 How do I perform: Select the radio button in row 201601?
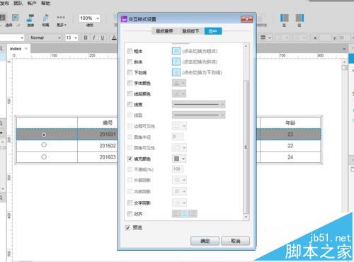click(x=44, y=135)
